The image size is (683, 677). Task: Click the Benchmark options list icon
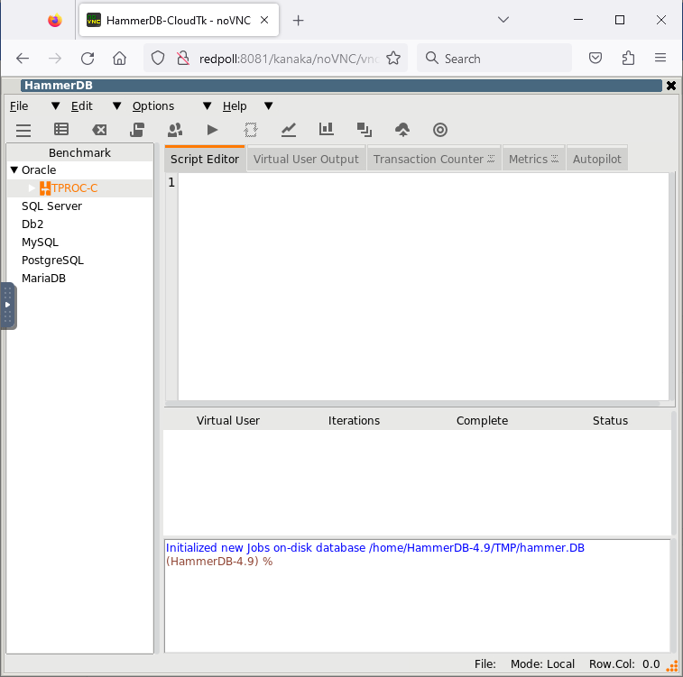(61, 129)
